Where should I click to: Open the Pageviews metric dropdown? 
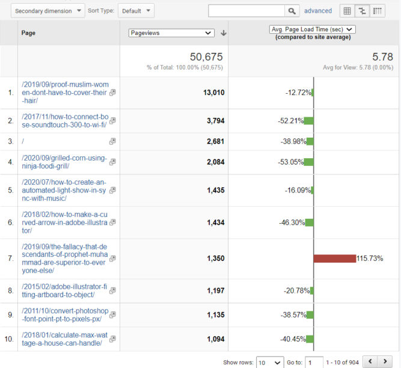(171, 33)
